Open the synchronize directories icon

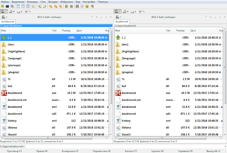click(87, 6)
